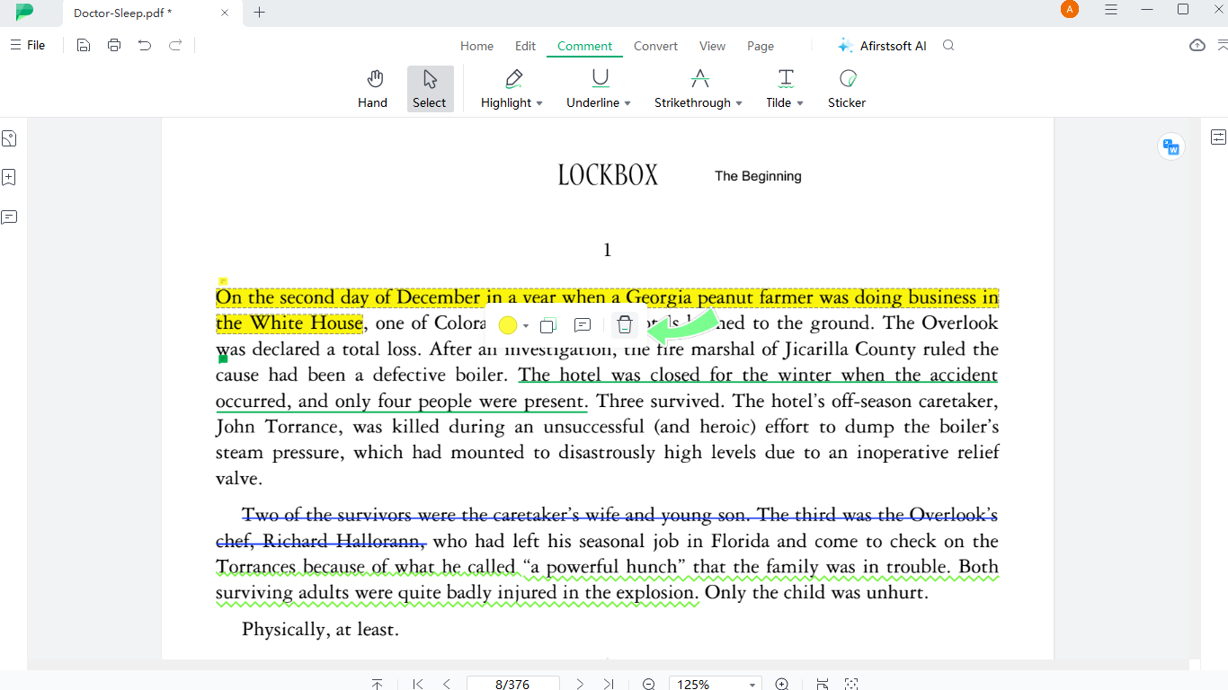Copy the highlighted text annotation

[x=547, y=325]
